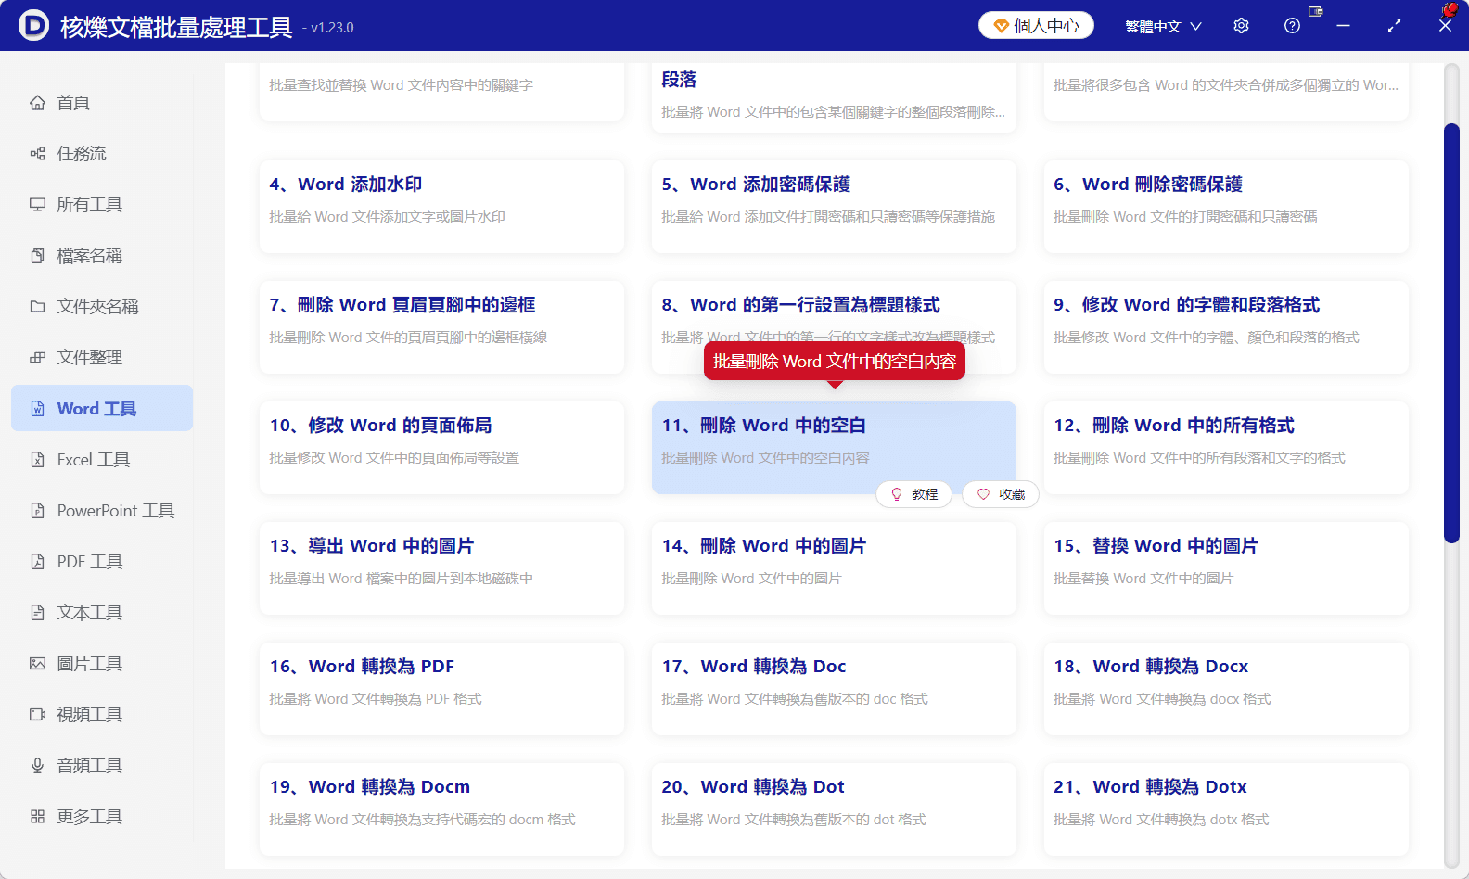This screenshot has height=879, width=1469.
Task: Click the 教程 tutorial button
Action: click(x=913, y=495)
